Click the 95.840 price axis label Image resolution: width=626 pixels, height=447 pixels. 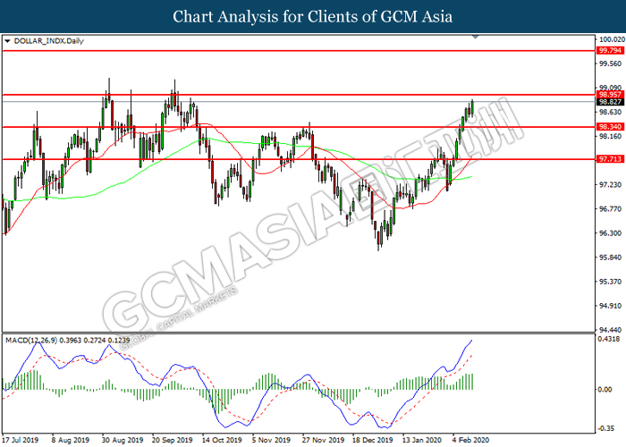click(611, 257)
